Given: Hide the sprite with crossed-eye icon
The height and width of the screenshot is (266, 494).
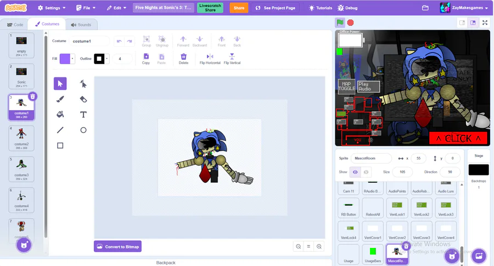Looking at the screenshot, I should click(x=366, y=172).
